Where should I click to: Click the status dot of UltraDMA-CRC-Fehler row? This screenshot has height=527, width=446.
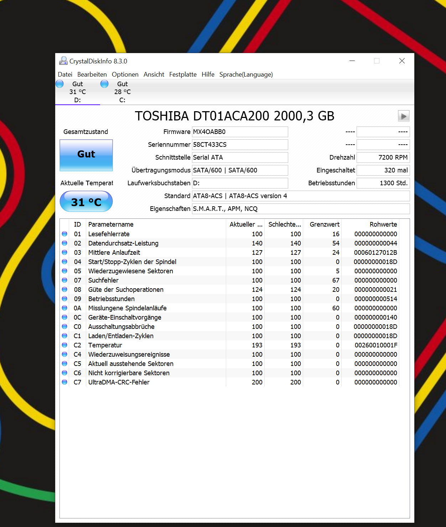[64, 382]
